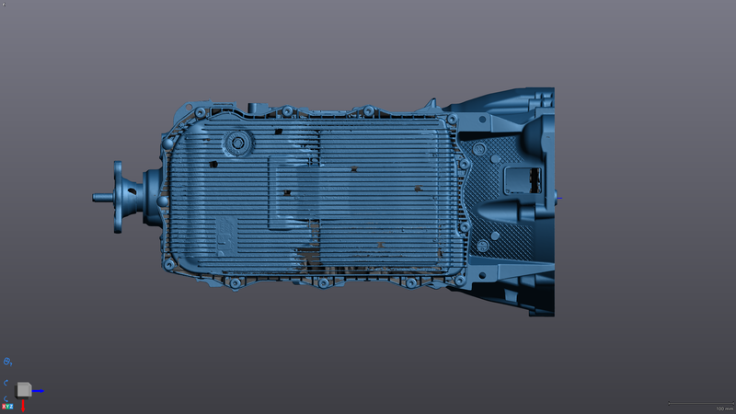Select the output shaft tip on far left
The height and width of the screenshot is (414, 736).
point(98,197)
